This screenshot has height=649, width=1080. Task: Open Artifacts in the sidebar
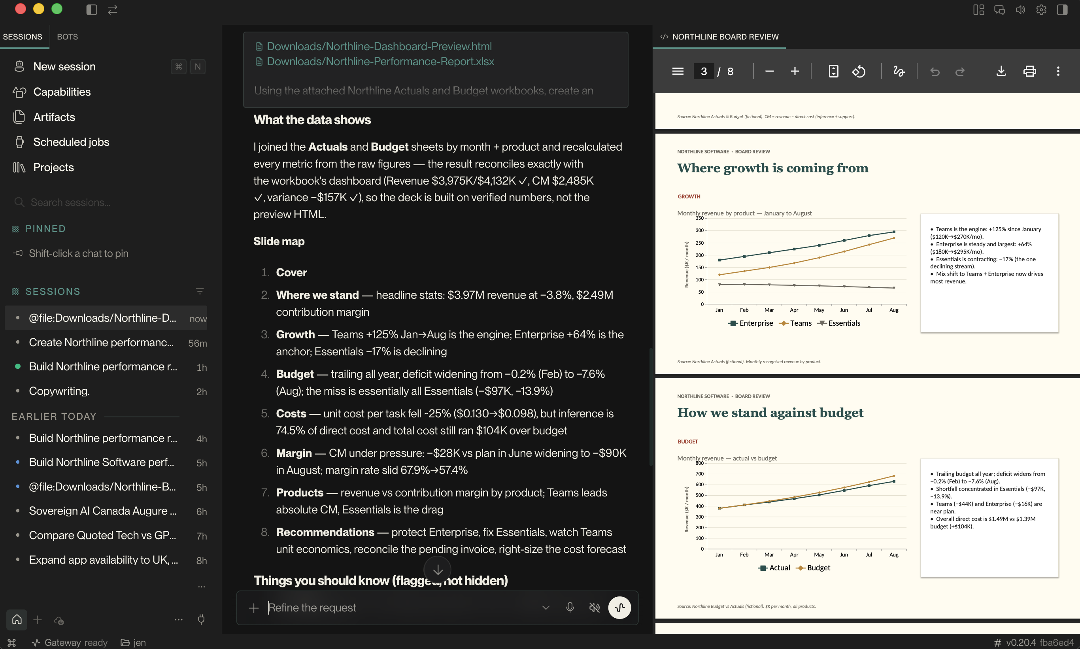pyautogui.click(x=54, y=117)
